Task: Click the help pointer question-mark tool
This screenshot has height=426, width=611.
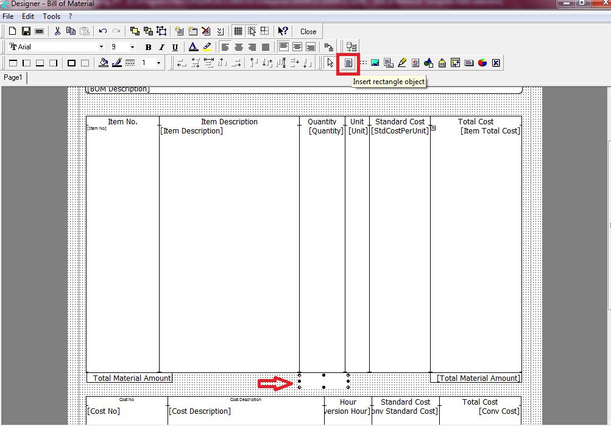Action: (x=283, y=31)
